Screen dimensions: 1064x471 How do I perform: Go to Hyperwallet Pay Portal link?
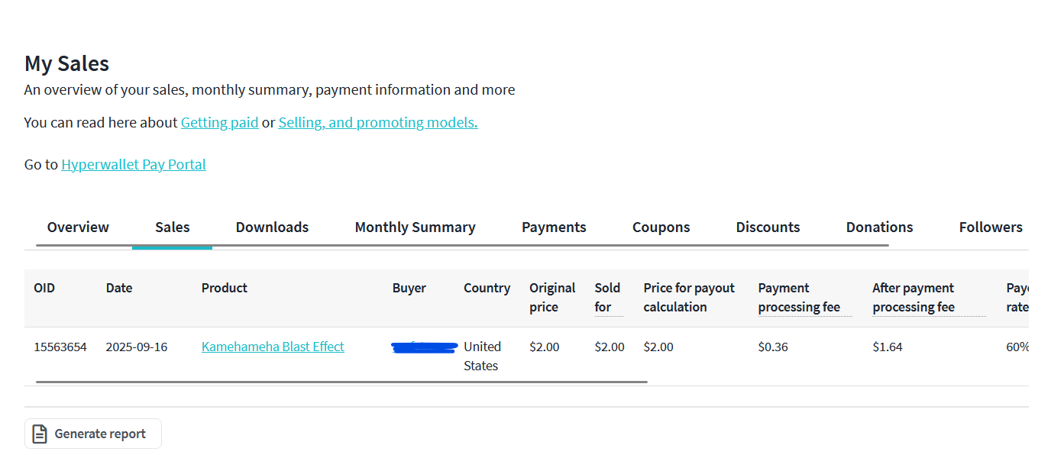pos(134,164)
